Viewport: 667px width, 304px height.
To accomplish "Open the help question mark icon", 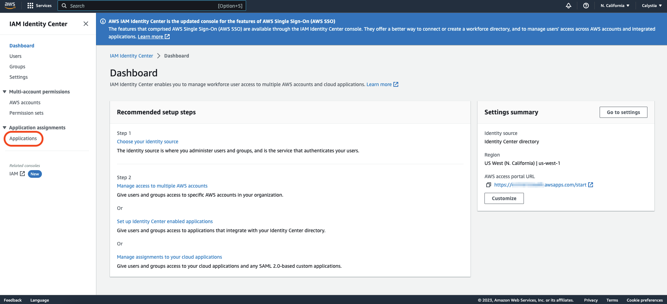I will 586,6.
